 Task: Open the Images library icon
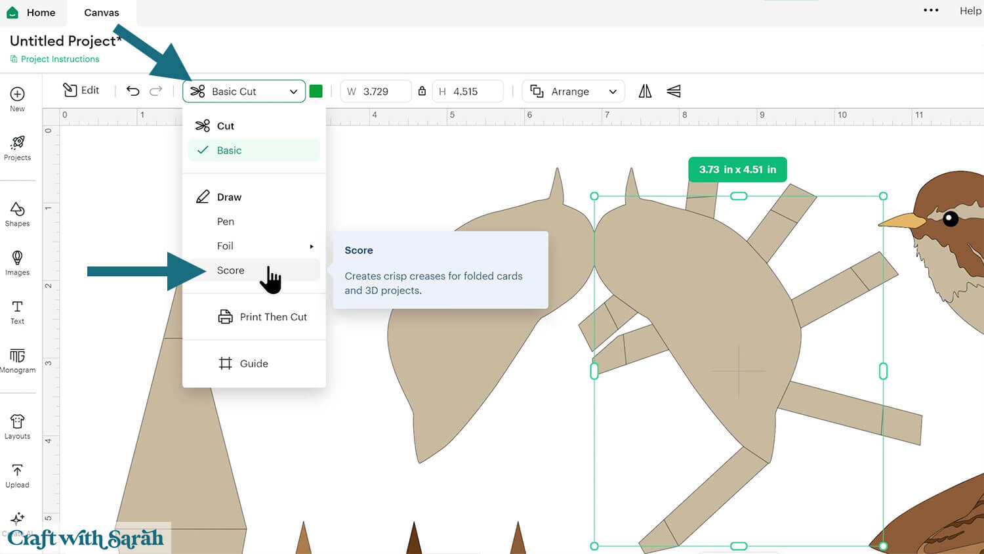click(18, 262)
